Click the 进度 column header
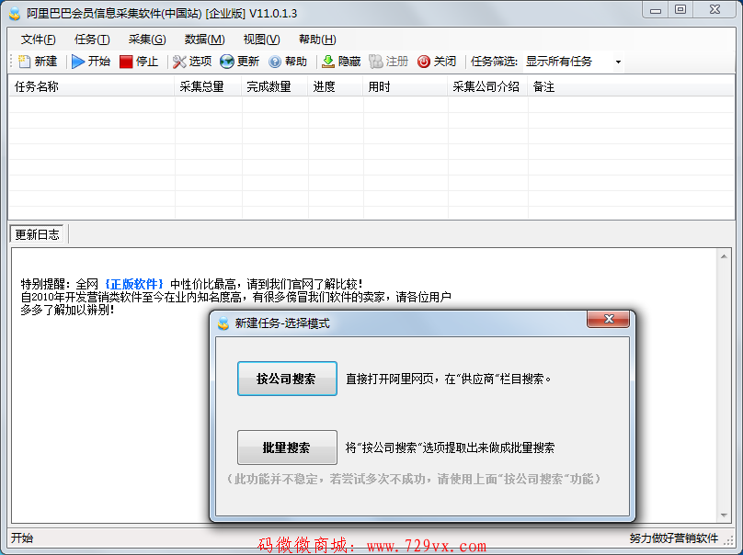 [x=336, y=86]
